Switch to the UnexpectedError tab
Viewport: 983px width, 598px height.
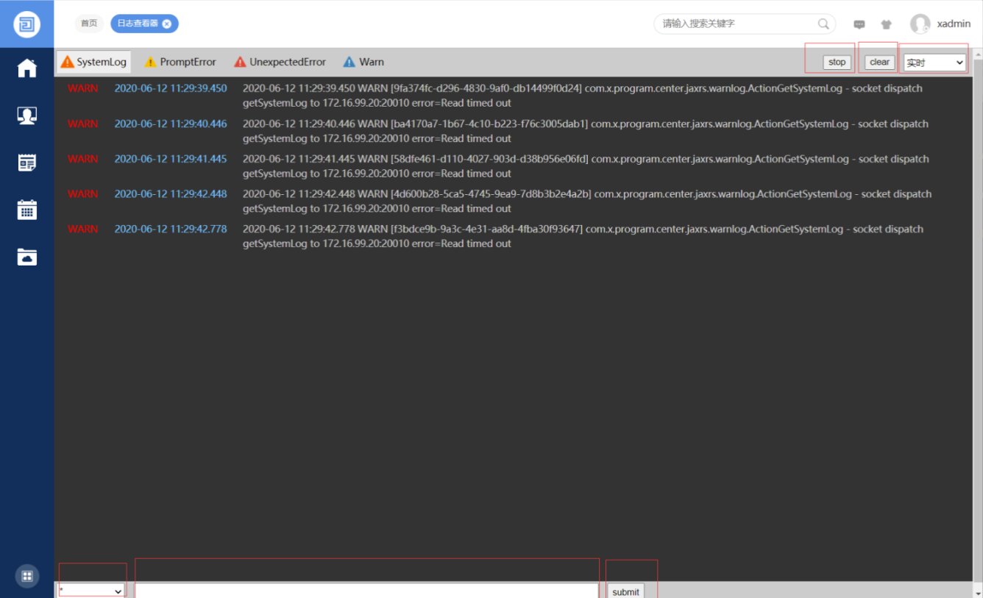(280, 62)
